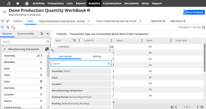Select the End Date field
Screen dimensions: 206x109
pos(24,88)
